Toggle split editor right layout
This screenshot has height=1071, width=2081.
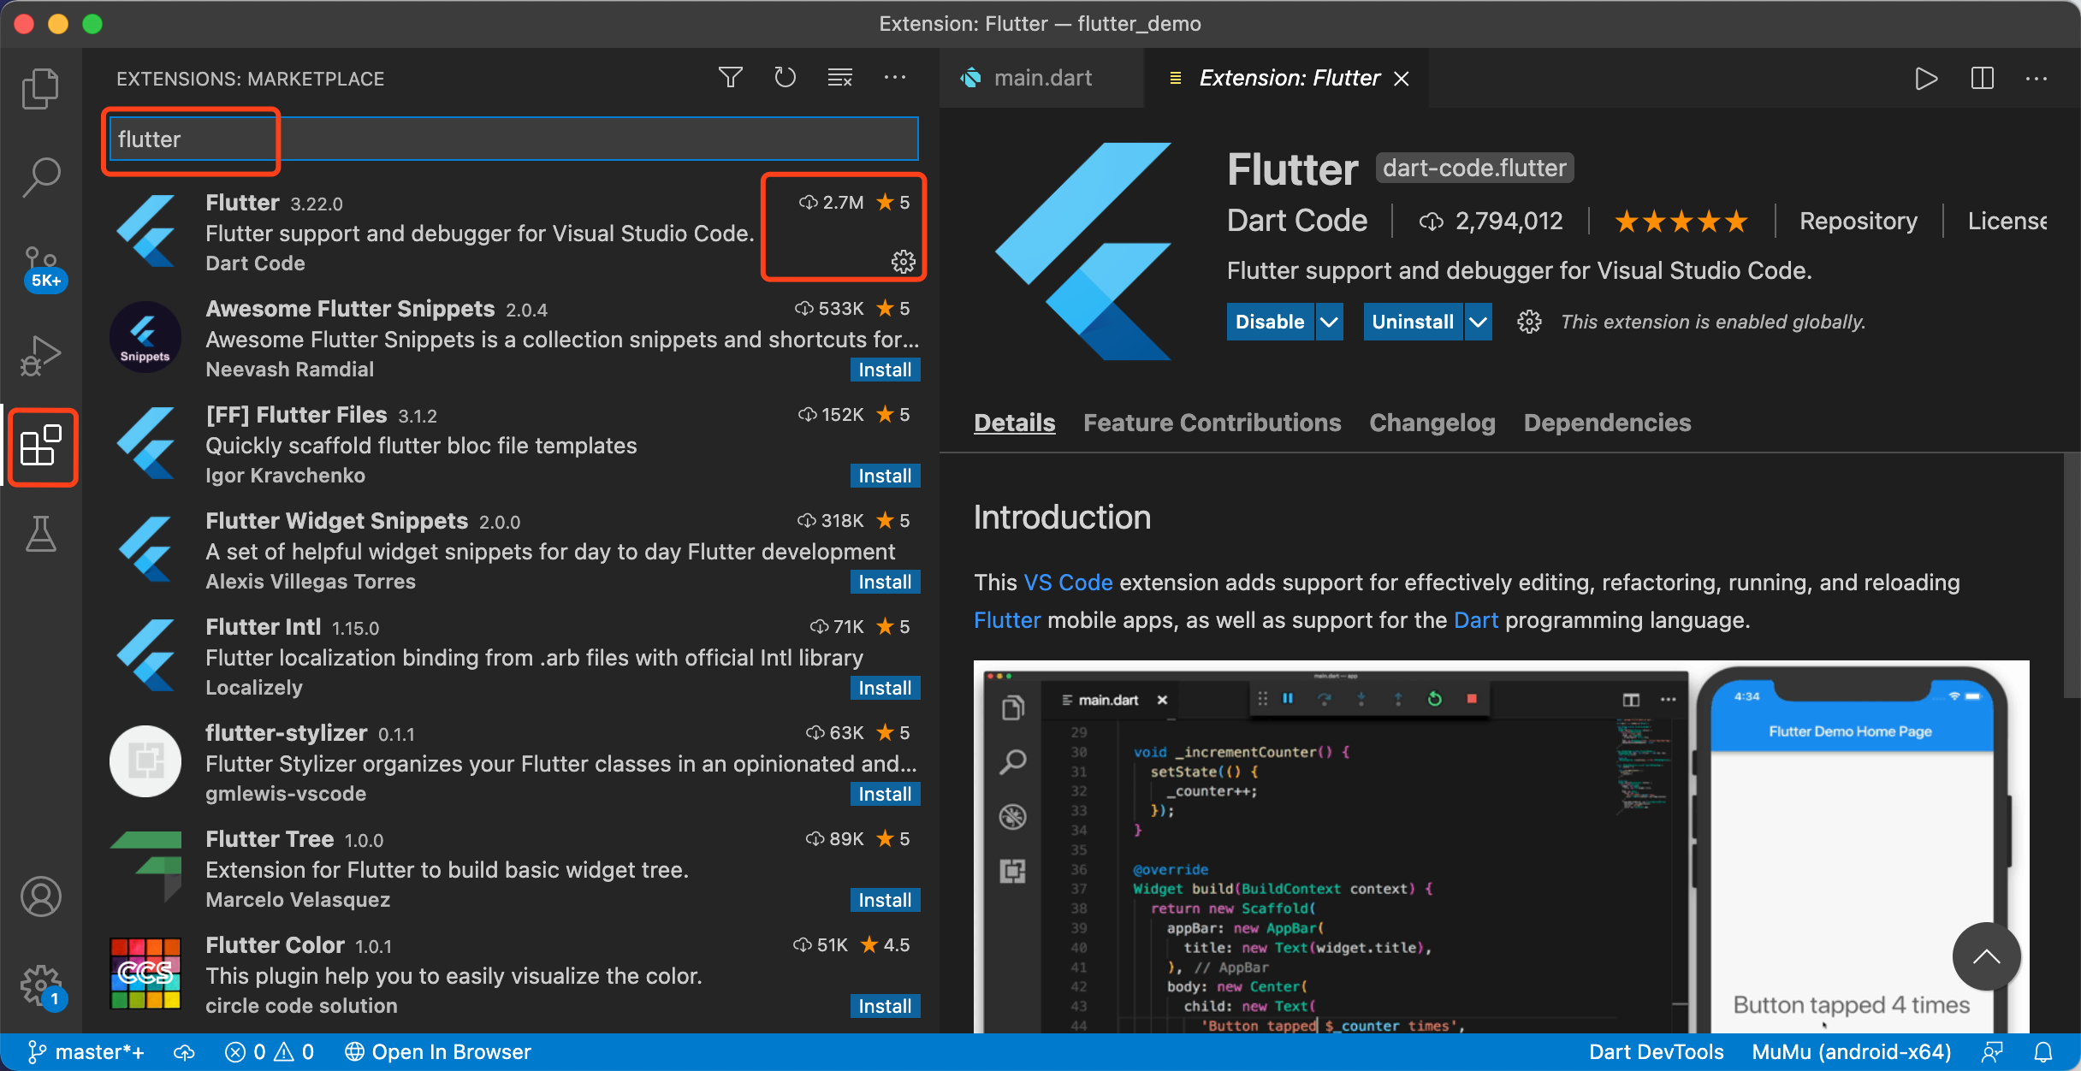[x=1982, y=79]
